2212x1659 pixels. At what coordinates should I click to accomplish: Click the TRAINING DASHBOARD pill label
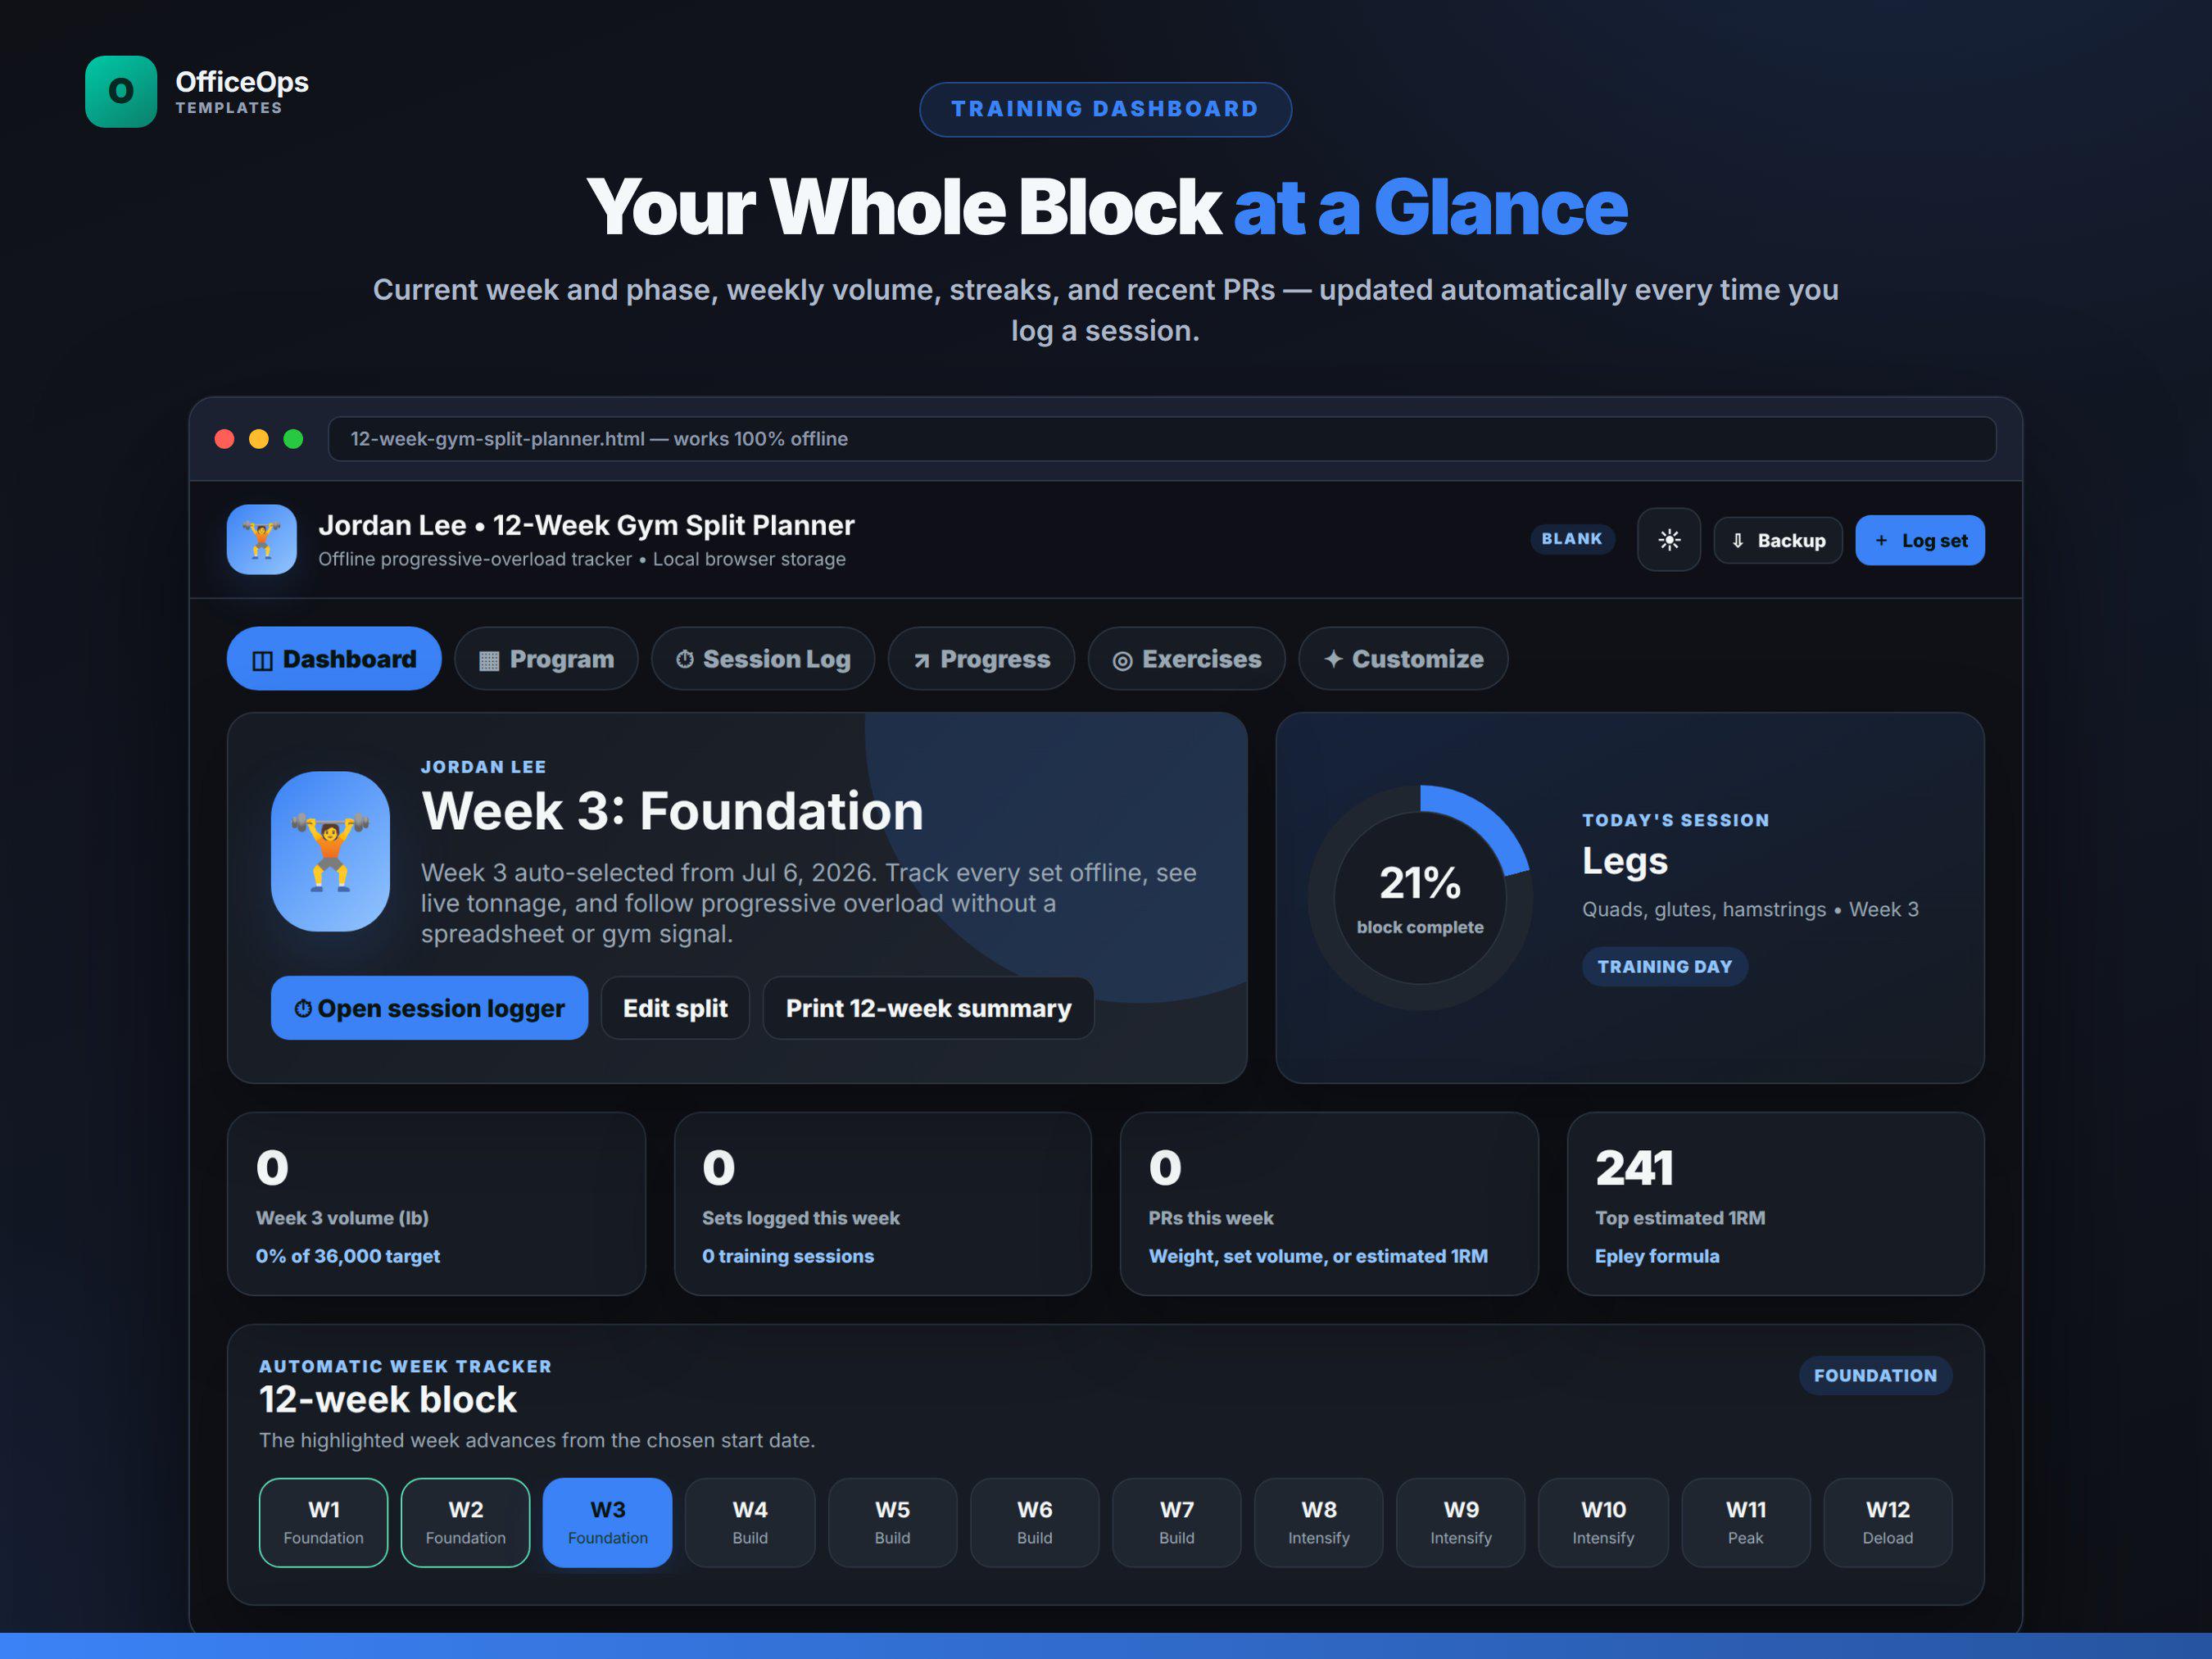(x=1105, y=109)
